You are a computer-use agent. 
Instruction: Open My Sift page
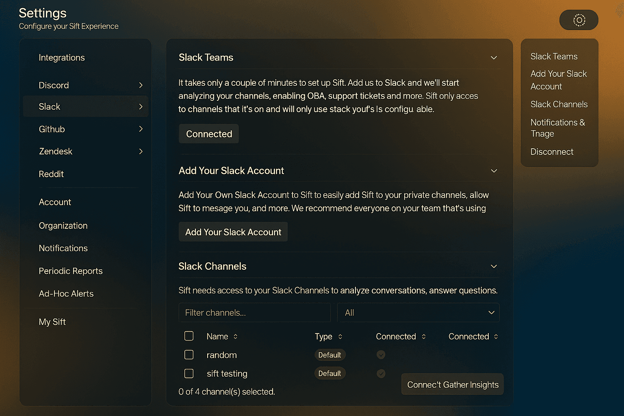52,322
